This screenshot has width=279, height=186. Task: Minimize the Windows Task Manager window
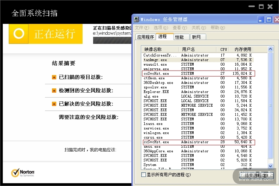coord(261,20)
